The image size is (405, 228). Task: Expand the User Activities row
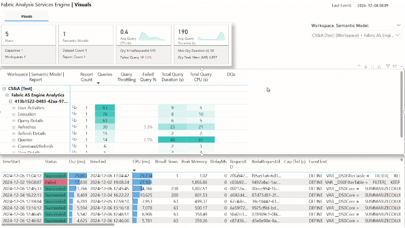coord(14,108)
